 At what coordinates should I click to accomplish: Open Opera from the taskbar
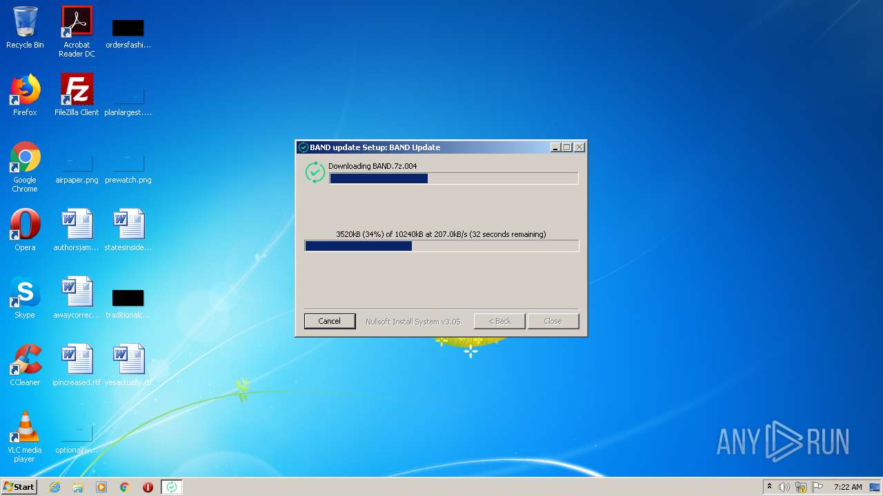click(148, 487)
